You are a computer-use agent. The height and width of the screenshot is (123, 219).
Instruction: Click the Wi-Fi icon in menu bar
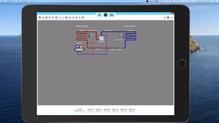[x=172, y=1]
